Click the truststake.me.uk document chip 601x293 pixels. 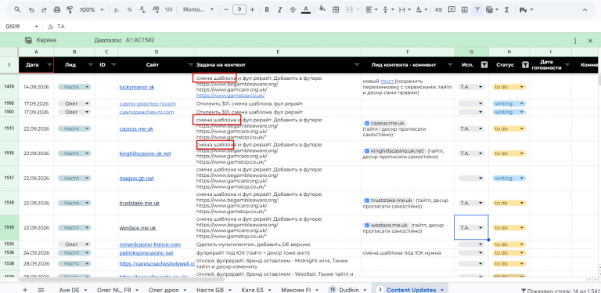388,201
